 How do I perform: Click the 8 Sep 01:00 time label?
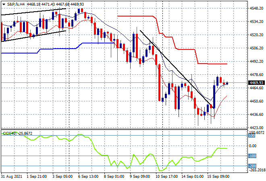coord(114,177)
